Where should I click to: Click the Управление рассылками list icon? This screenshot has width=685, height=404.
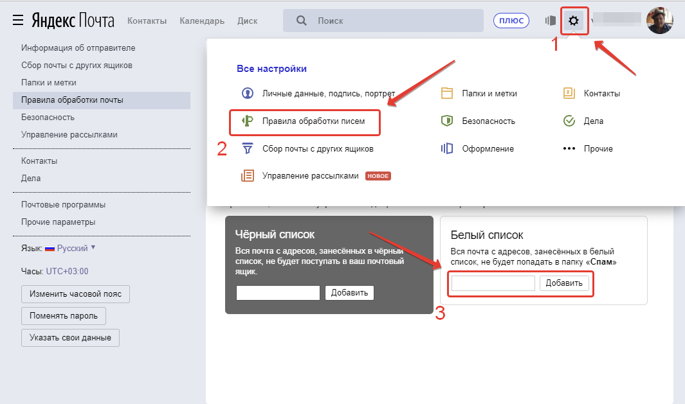(x=247, y=175)
